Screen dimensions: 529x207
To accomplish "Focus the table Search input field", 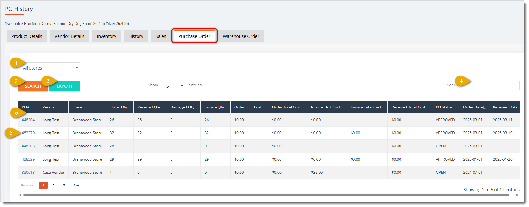I will pyautogui.click(x=491, y=85).
